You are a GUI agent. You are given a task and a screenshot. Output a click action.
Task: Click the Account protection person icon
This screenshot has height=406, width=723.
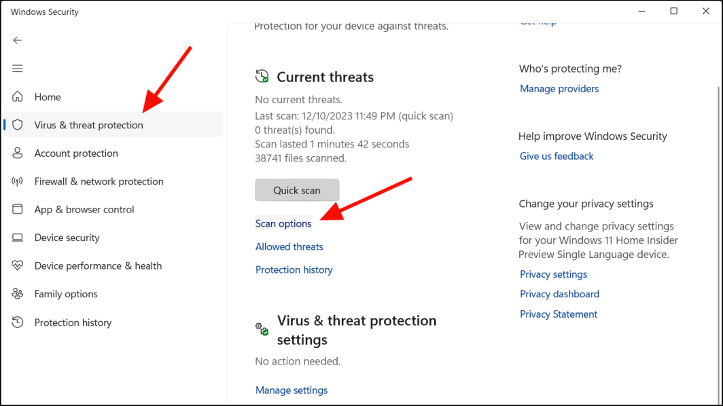click(18, 153)
